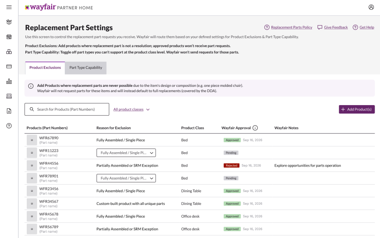Viewport: 380px width, 238px height.
Task: Click the file download sidebar icon
Action: coord(9,111)
